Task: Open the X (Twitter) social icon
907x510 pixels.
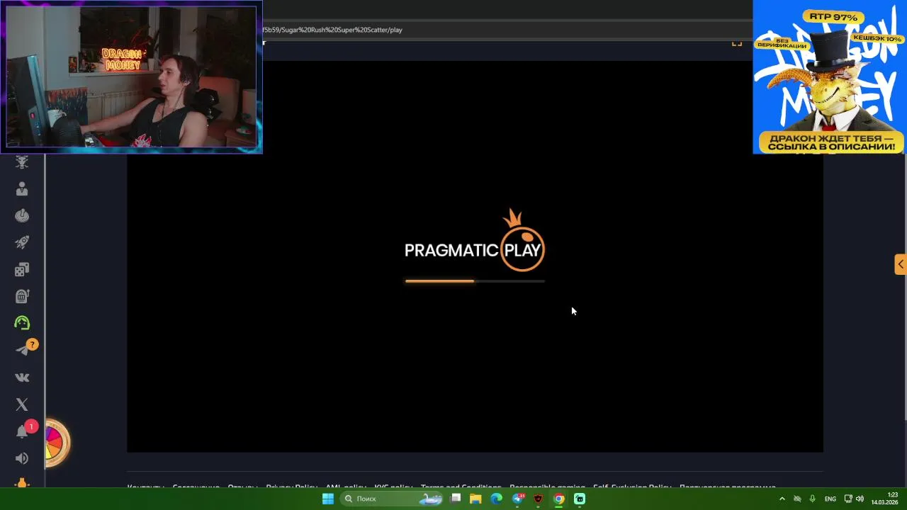Action: point(22,404)
